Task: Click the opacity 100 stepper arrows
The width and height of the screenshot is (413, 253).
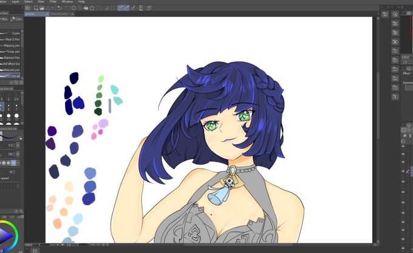Action: 14,154
